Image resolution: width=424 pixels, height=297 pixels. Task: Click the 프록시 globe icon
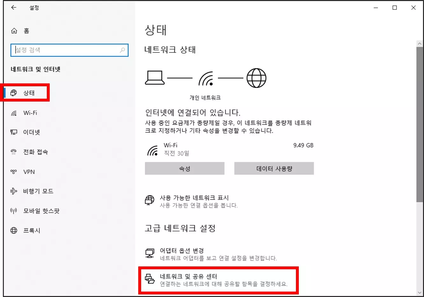pyautogui.click(x=14, y=230)
